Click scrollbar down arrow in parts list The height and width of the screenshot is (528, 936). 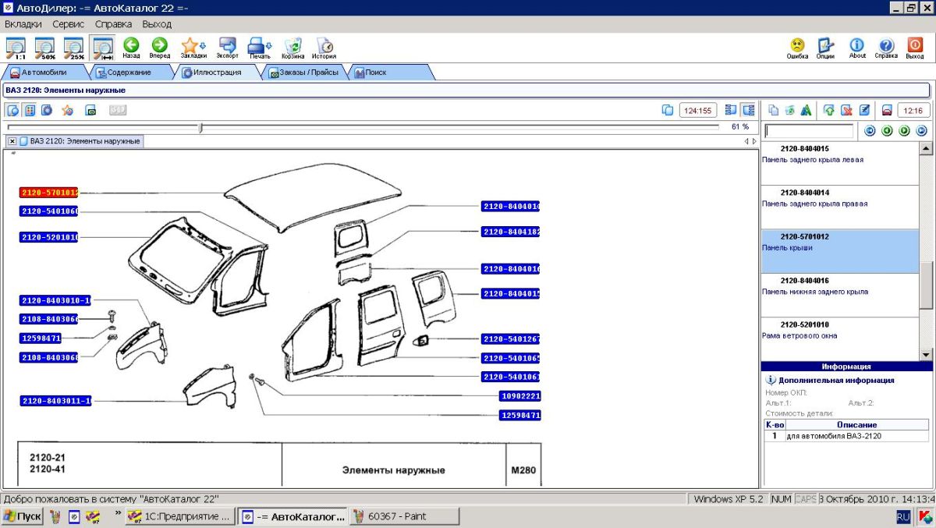[926, 355]
